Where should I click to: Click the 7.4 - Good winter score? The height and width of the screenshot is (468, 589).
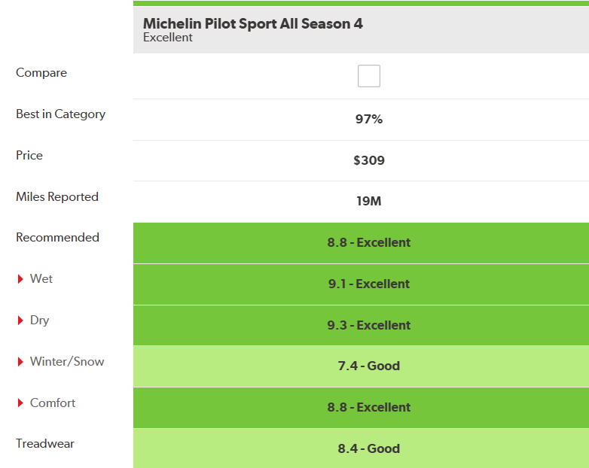pyautogui.click(x=369, y=366)
